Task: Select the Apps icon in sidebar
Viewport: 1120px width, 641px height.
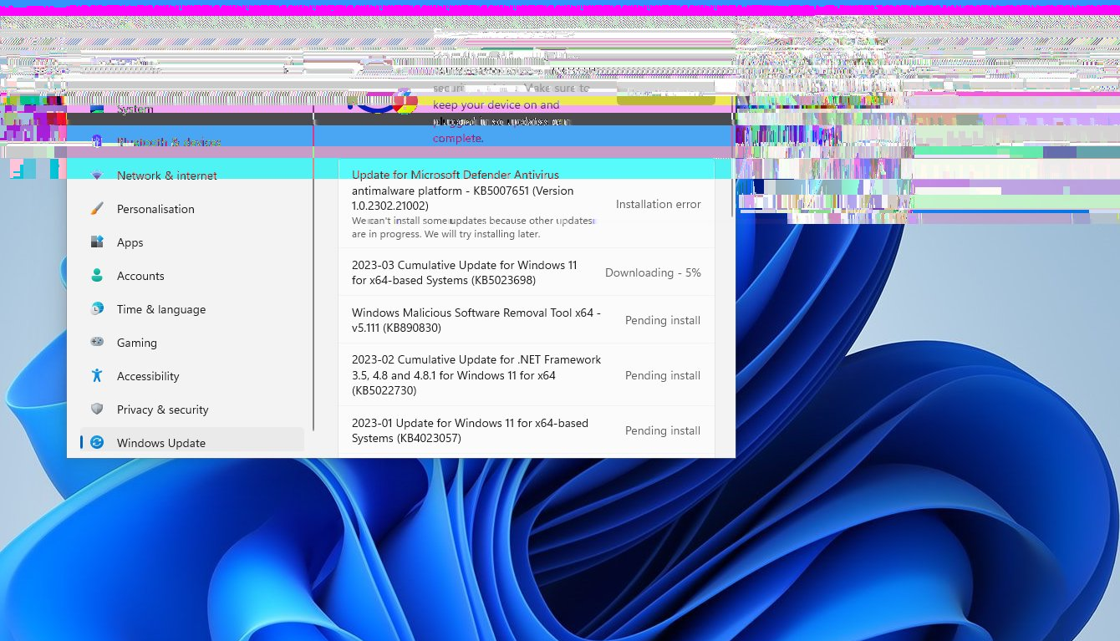Action: [x=97, y=242]
